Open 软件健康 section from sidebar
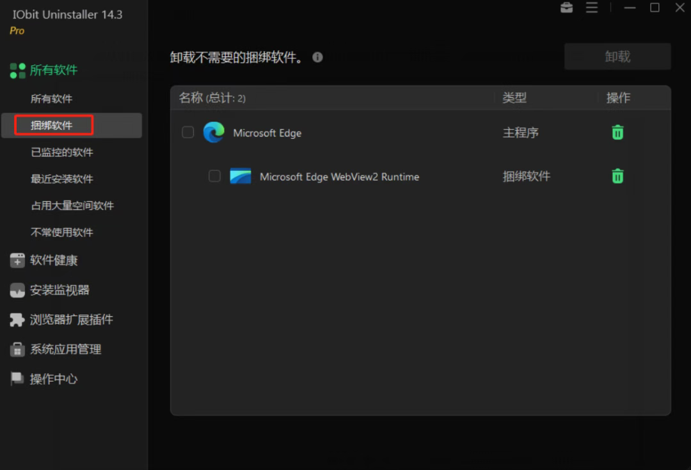691x470 pixels. click(54, 261)
